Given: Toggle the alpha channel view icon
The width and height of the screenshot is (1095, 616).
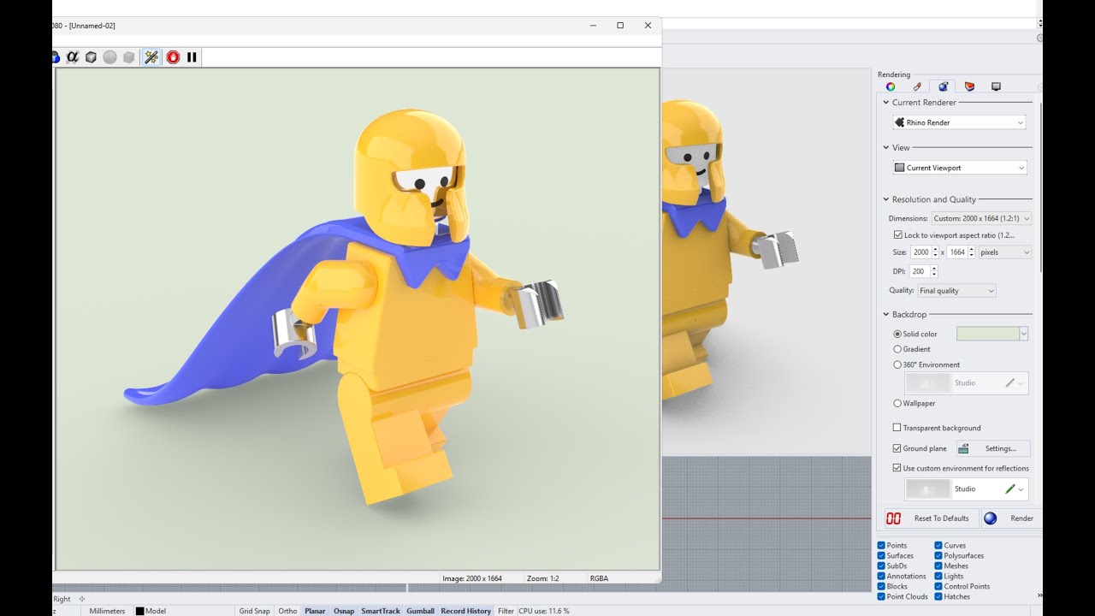Looking at the screenshot, I should pyautogui.click(x=73, y=57).
